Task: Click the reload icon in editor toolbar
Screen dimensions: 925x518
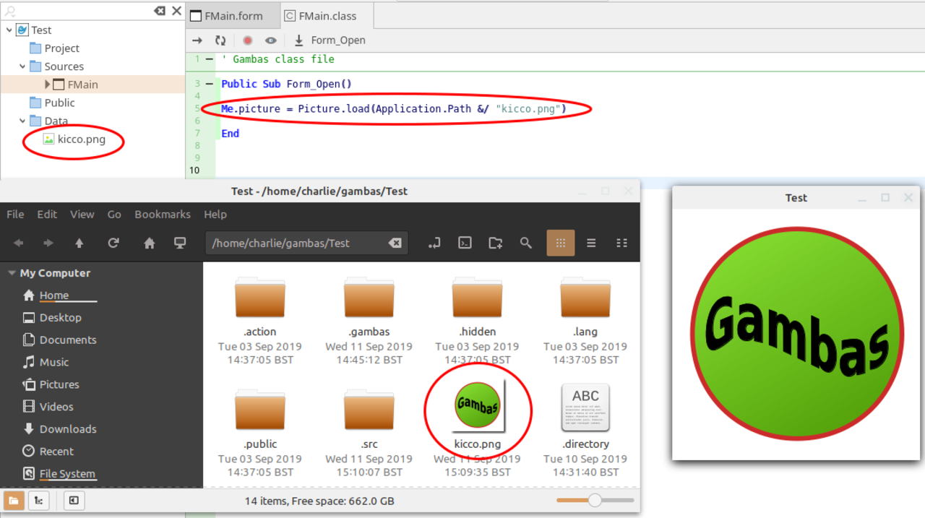Action: (x=220, y=40)
